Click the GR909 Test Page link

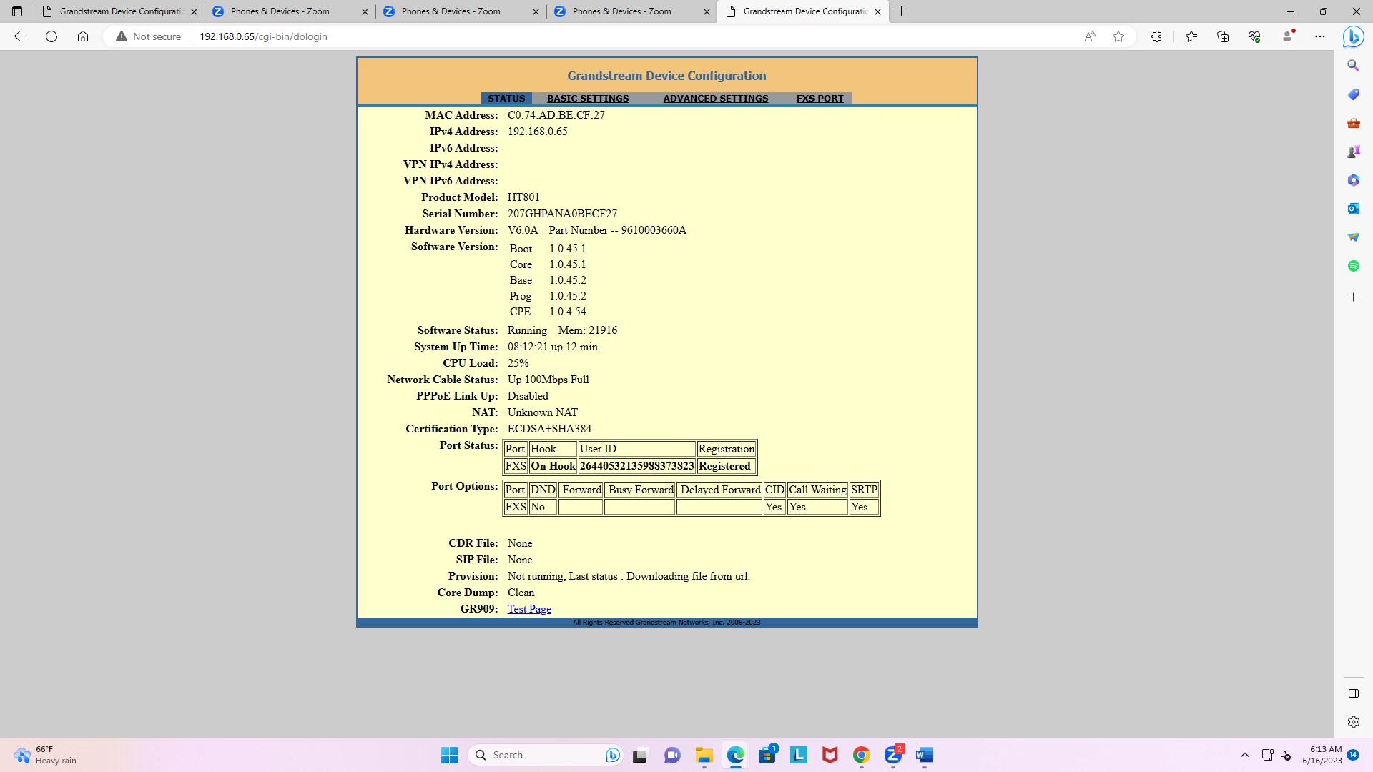(529, 609)
